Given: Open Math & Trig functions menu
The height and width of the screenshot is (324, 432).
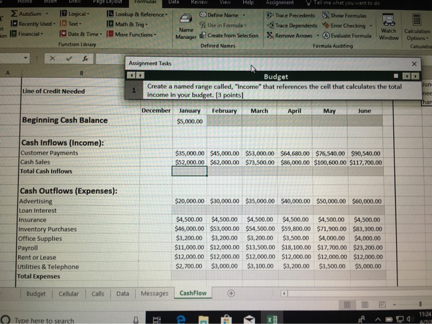Looking at the screenshot, I should 128,24.
